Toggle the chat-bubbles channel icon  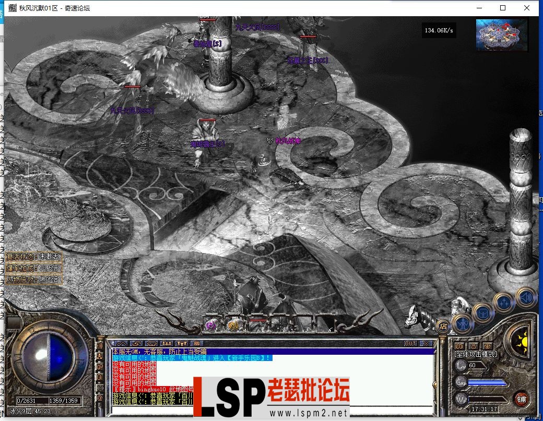point(100,367)
